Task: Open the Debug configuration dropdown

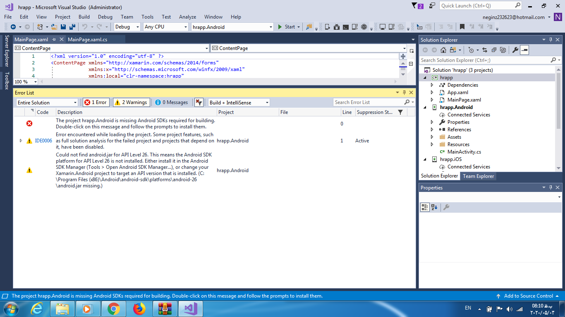Action: click(x=127, y=27)
